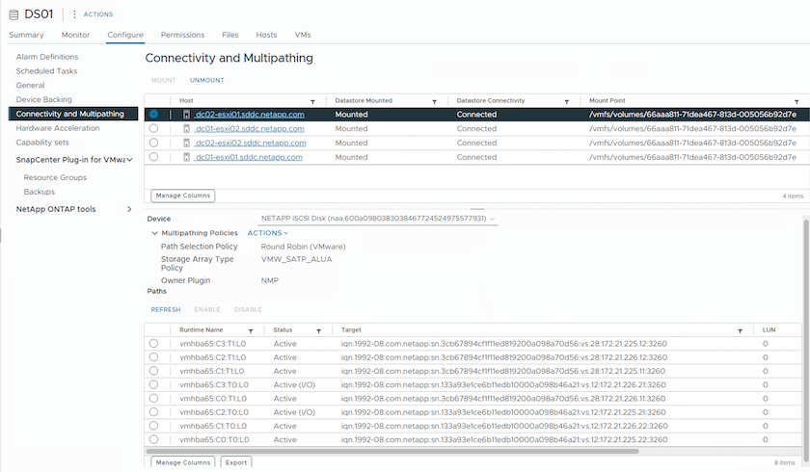Select the radio button for dc01-esxi02 host
The image size is (810, 472).
point(154,128)
